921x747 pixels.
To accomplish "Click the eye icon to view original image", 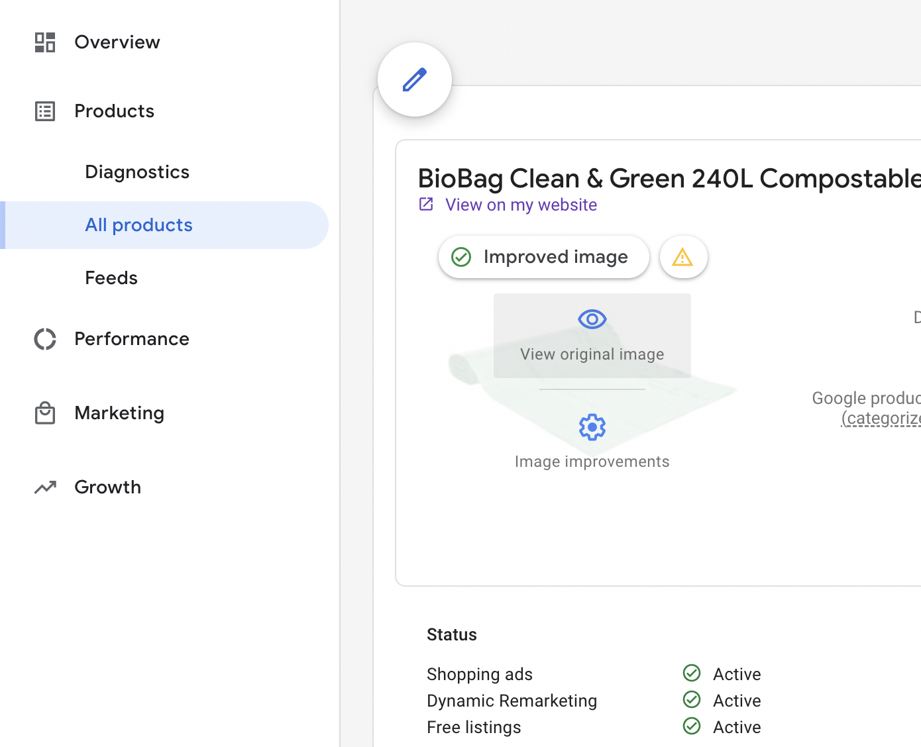I will [x=592, y=319].
